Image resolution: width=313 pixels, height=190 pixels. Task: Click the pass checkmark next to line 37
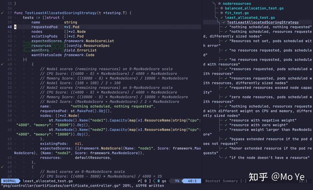pos(2,13)
